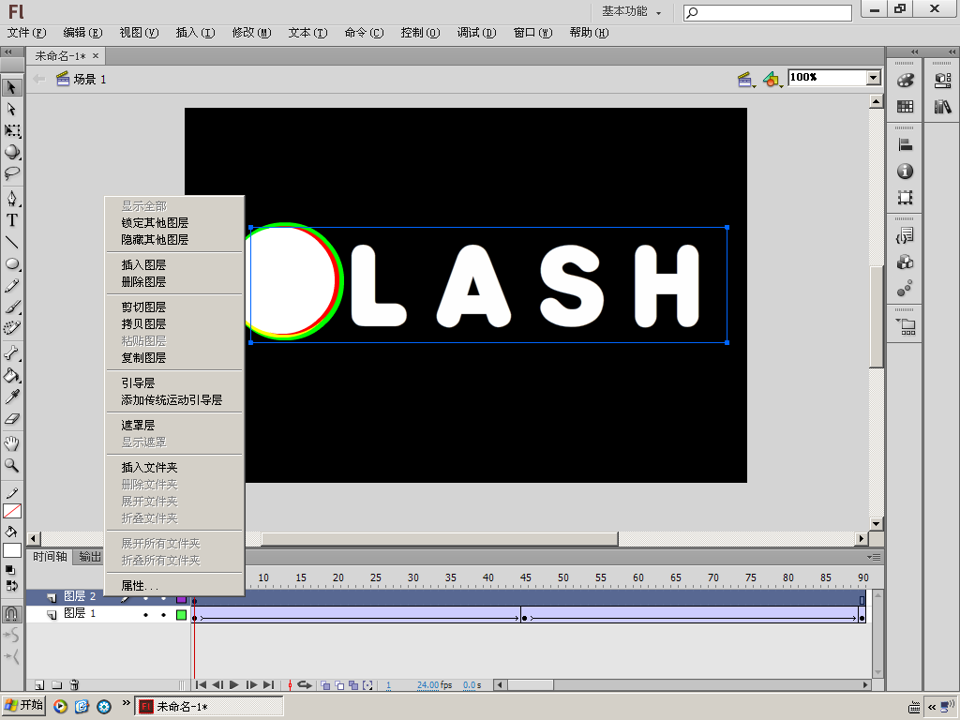The height and width of the screenshot is (720, 960).
Task: Click the Play button in timeline
Action: click(x=233, y=685)
